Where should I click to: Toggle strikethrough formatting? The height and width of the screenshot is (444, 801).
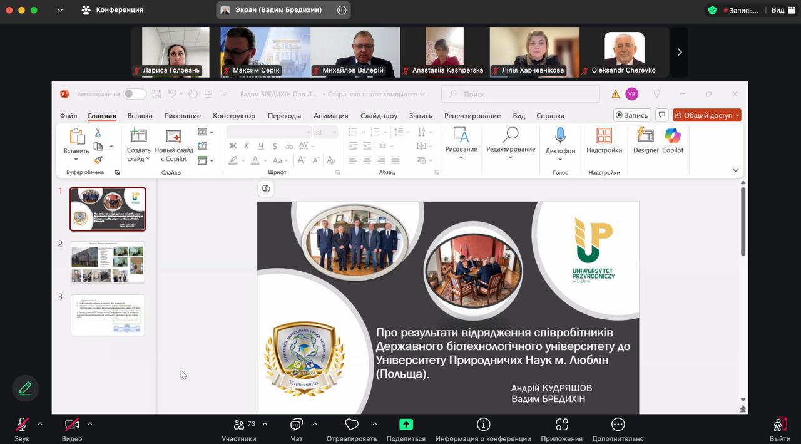coord(288,146)
